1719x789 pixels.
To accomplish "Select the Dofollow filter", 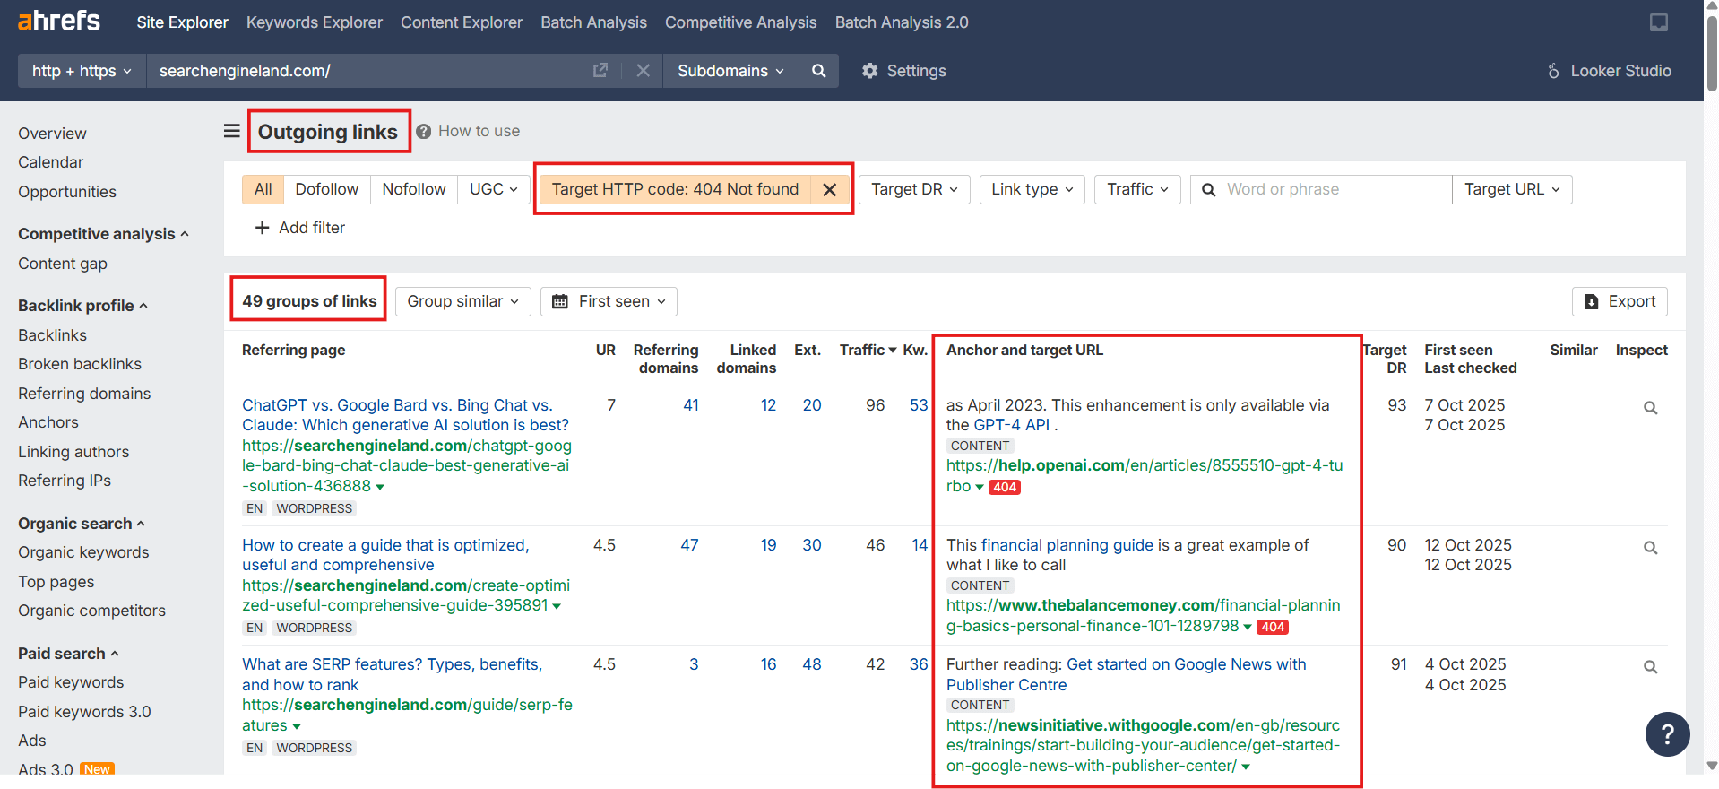I will tap(327, 189).
